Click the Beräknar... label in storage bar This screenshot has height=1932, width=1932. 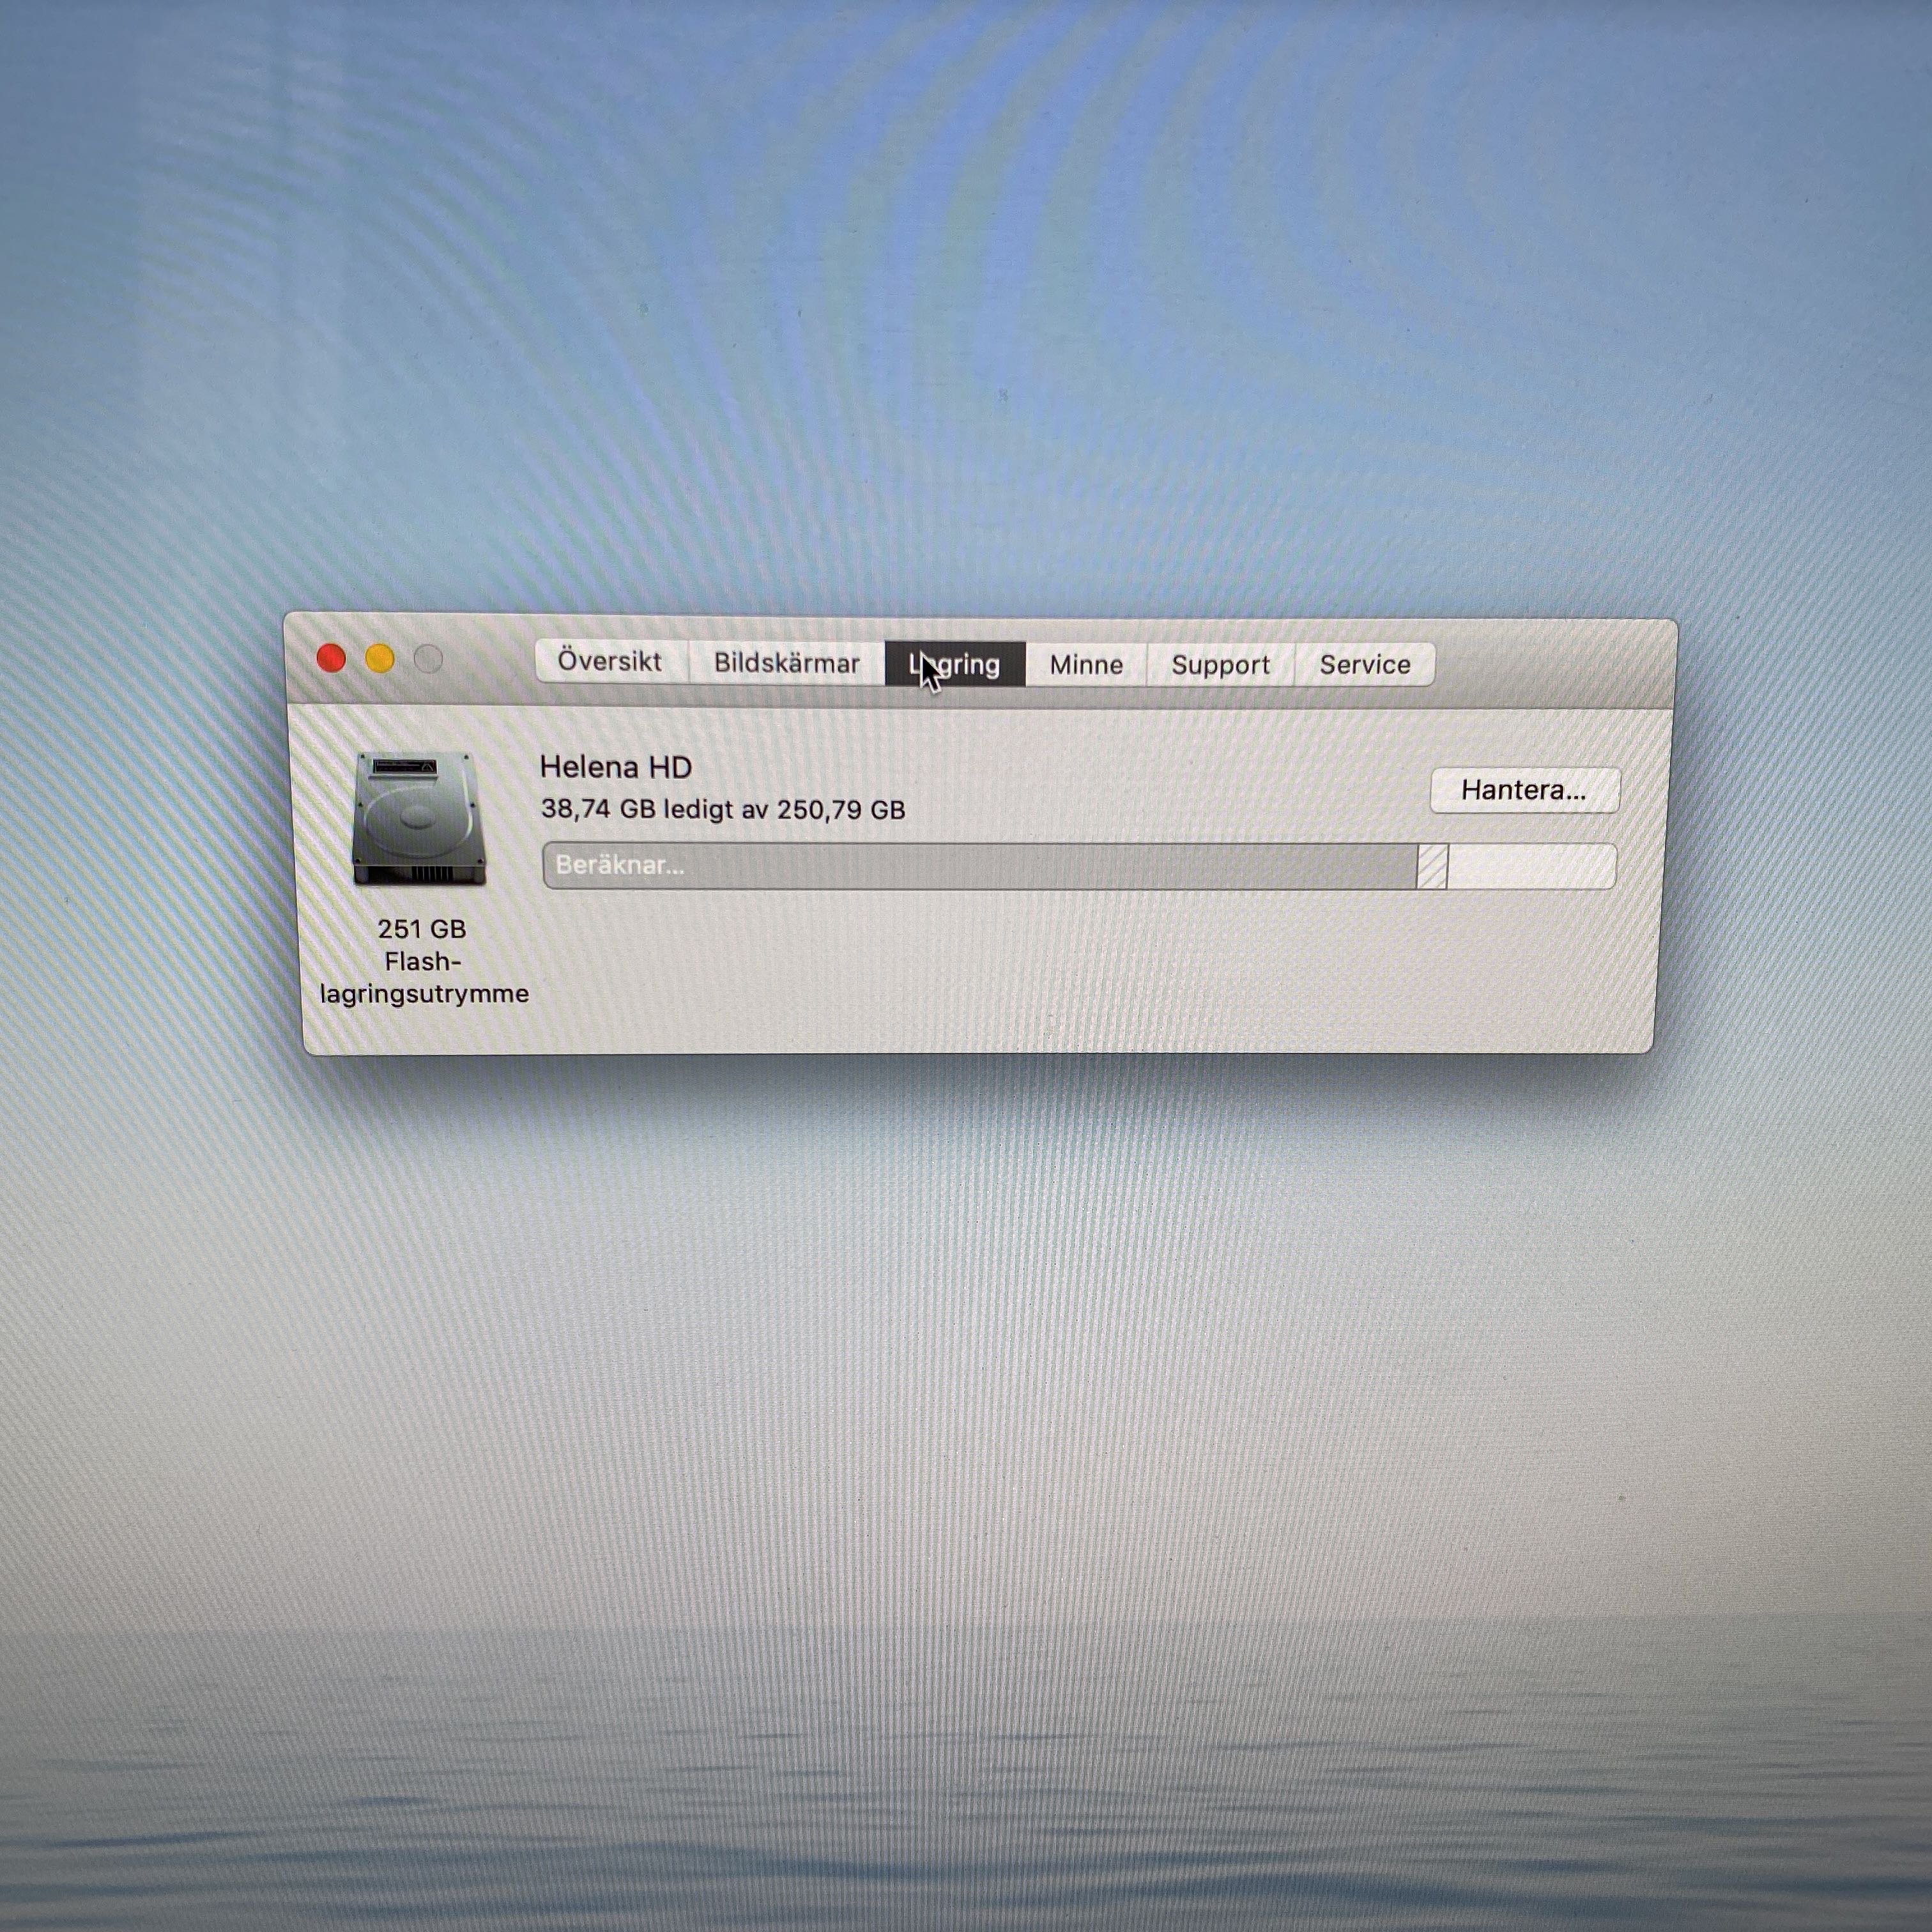[620, 865]
